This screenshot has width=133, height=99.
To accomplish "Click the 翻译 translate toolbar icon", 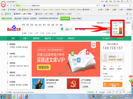I will click(107, 10).
